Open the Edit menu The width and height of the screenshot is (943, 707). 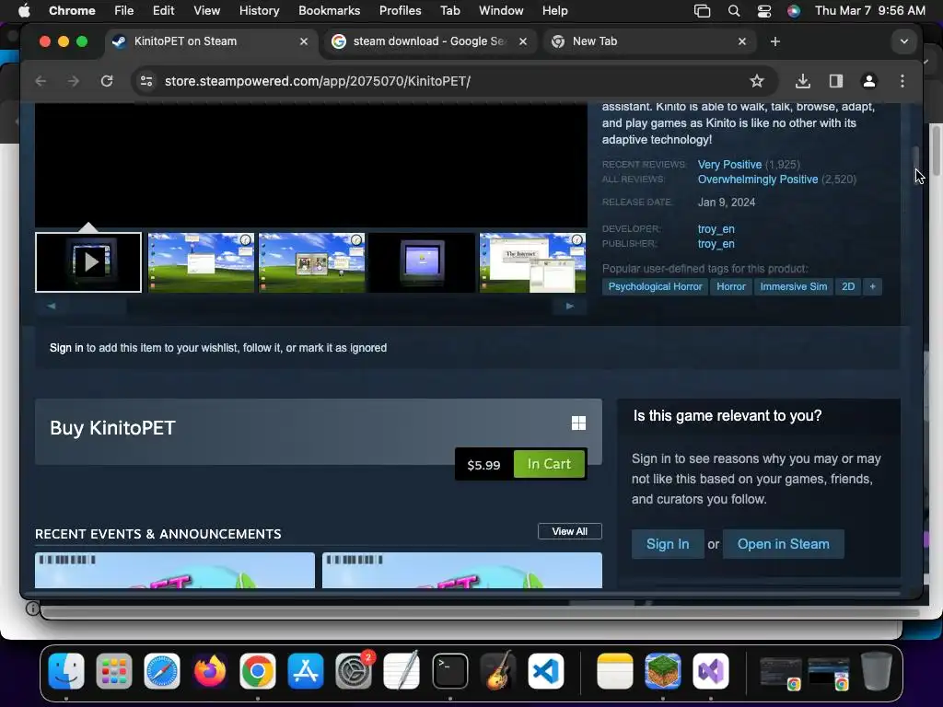pyautogui.click(x=163, y=10)
